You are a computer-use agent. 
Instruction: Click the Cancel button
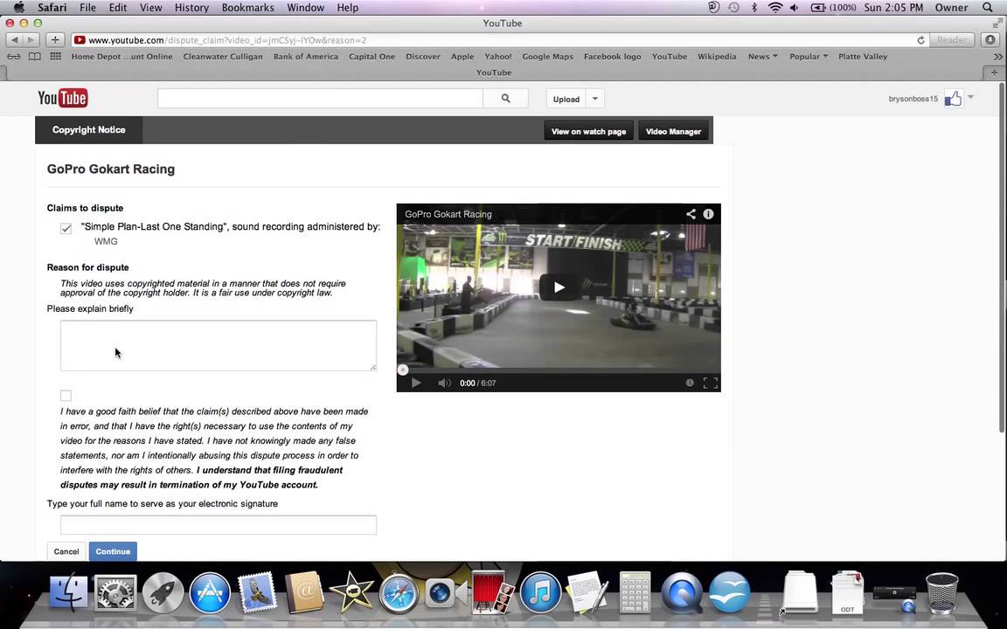[x=66, y=551]
